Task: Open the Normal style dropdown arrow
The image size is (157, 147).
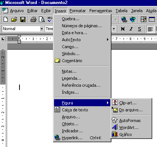Action: point(42,29)
